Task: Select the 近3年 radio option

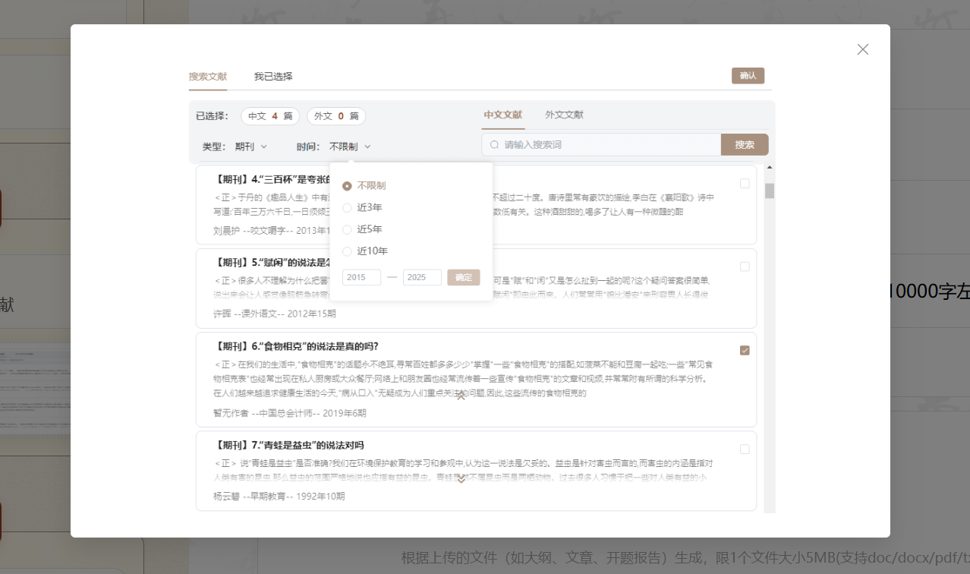Action: point(363,207)
